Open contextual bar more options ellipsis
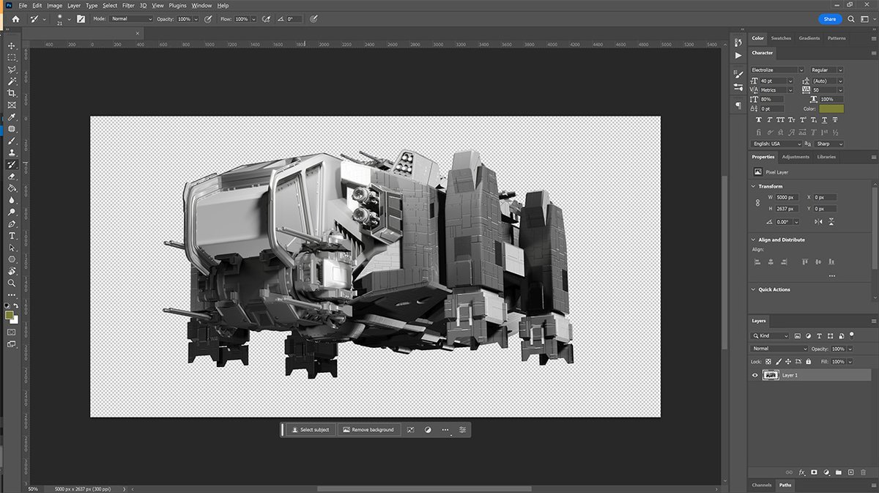 coord(445,430)
